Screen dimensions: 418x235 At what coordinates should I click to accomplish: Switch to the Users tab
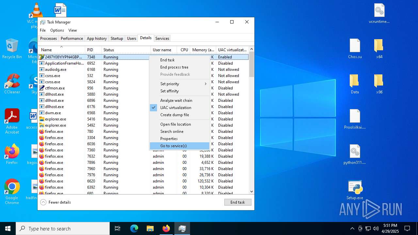[x=132, y=39]
